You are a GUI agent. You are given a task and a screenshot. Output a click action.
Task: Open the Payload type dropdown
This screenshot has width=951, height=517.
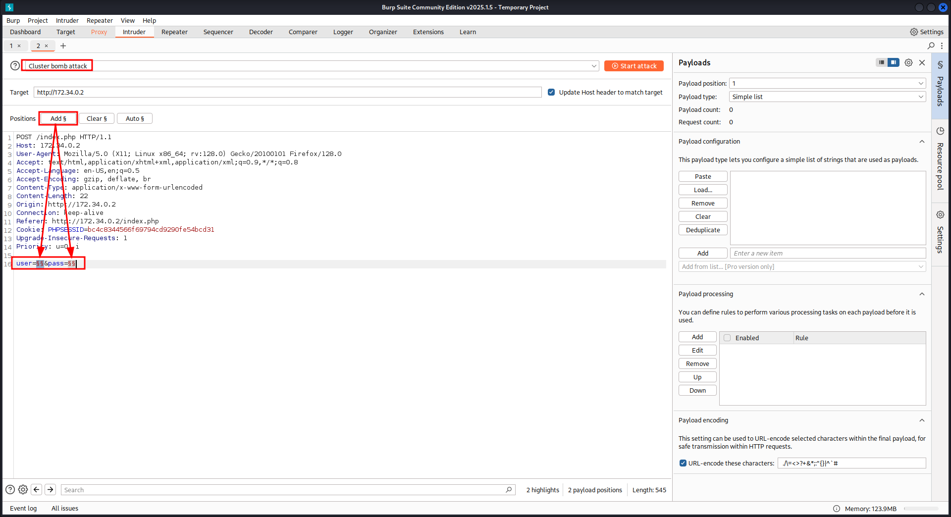pyautogui.click(x=827, y=97)
